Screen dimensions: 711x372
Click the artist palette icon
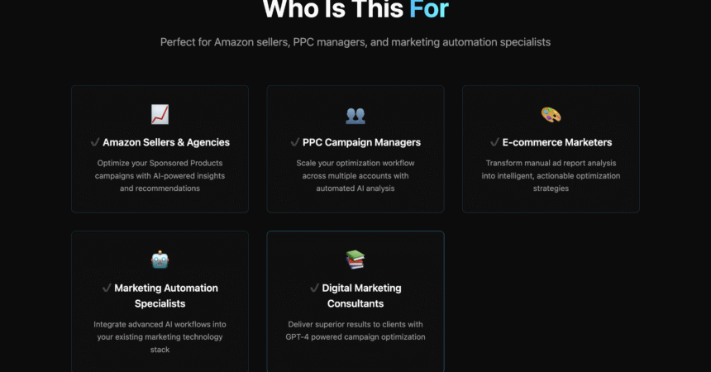tap(551, 115)
